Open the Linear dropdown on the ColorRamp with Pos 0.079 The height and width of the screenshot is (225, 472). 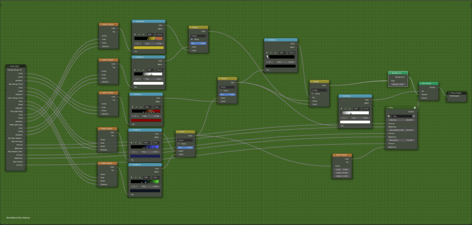click(292, 53)
